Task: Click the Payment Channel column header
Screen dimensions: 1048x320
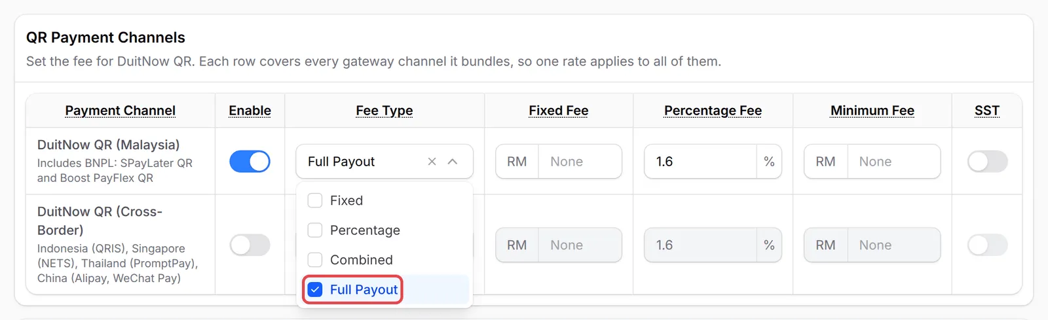Action: (x=121, y=111)
